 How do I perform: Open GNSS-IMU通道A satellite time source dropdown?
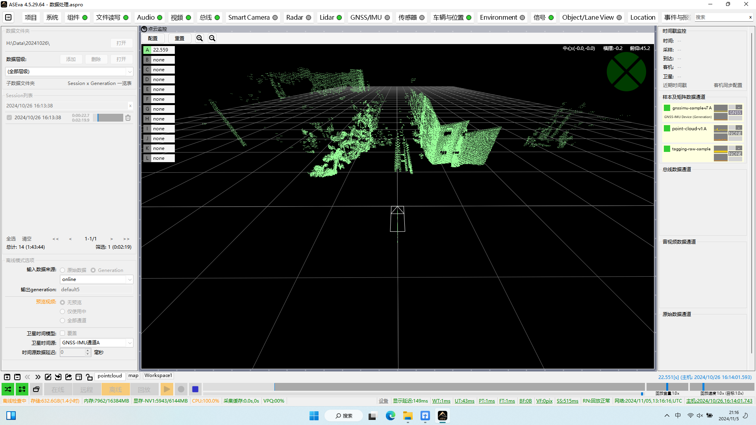(x=96, y=343)
